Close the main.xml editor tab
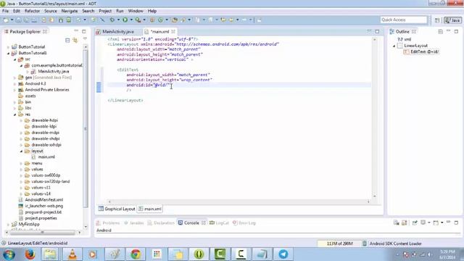464x261 pixels. [x=173, y=31]
